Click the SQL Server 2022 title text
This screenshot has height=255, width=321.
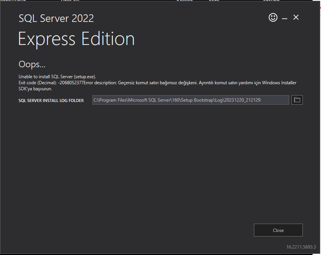(56, 18)
